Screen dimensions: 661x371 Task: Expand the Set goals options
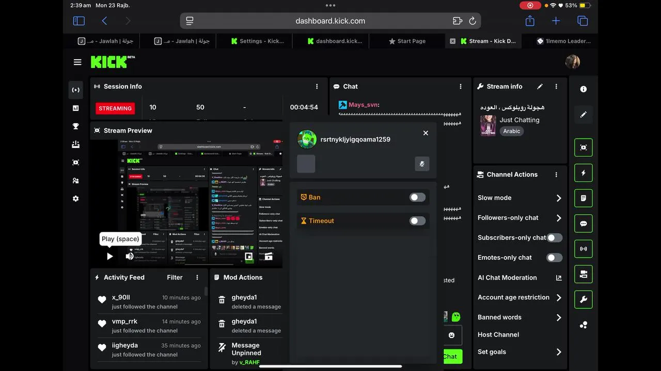[x=559, y=352]
